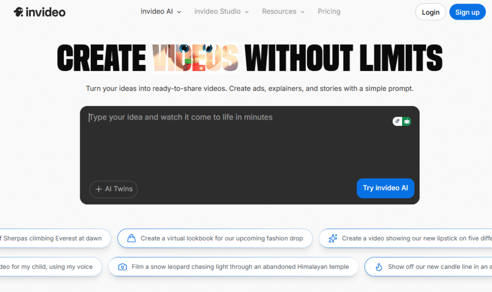Image resolution: width=492 pixels, height=292 pixels.
Task: Choose the virtual lookbook fashion drop suggestion
Action: tap(215, 238)
